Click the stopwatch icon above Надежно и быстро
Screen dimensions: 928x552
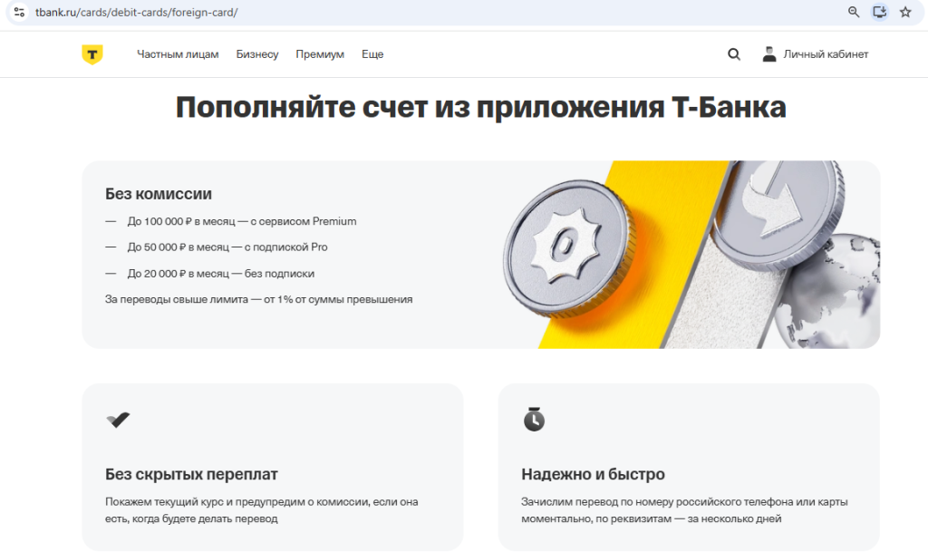pos(534,419)
